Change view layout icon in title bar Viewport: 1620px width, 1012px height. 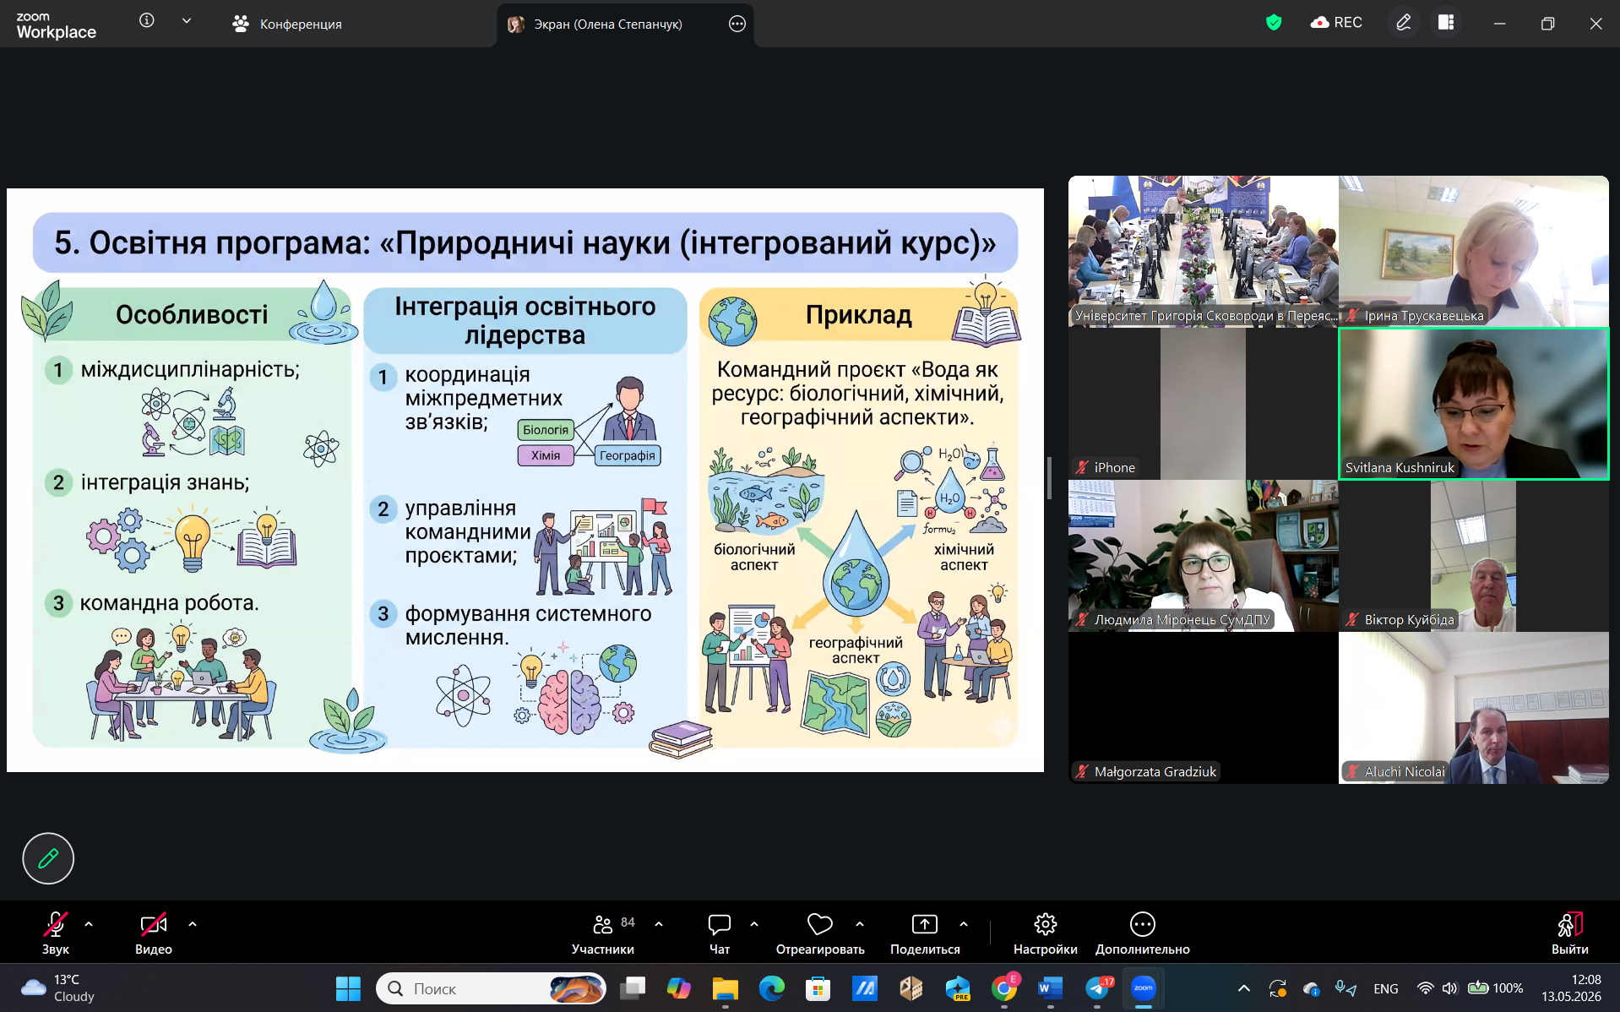tap(1446, 23)
